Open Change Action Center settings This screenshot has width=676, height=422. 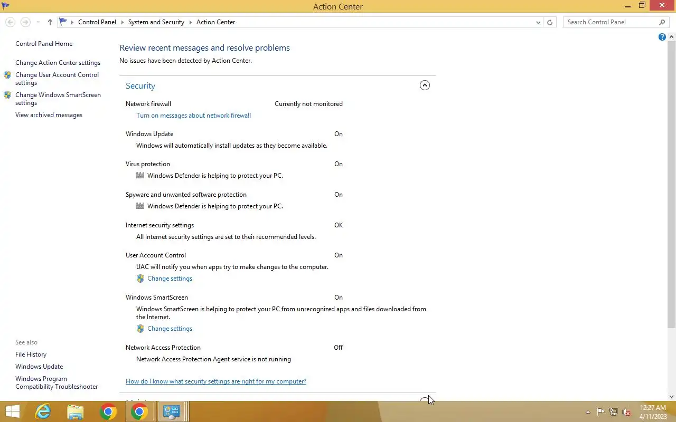58,63
